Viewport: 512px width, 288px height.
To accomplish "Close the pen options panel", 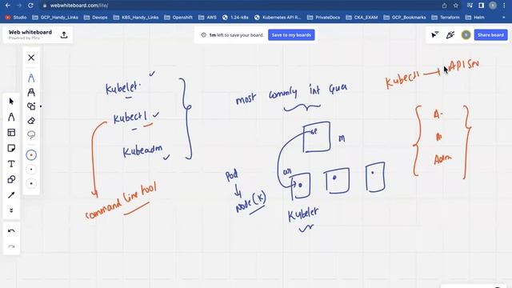I will point(31,58).
